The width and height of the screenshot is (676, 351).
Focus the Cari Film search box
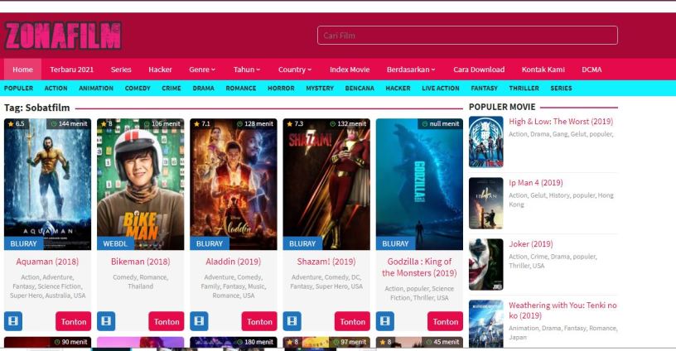point(467,36)
